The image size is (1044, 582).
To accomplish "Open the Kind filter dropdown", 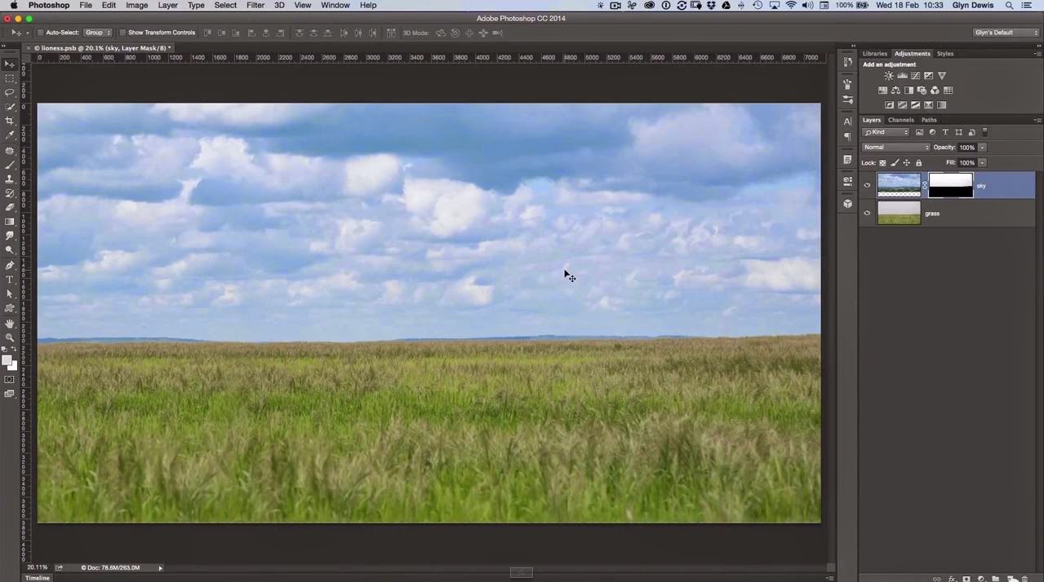I will pos(886,131).
